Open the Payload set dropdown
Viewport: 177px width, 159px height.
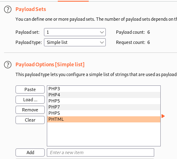coord(75,32)
